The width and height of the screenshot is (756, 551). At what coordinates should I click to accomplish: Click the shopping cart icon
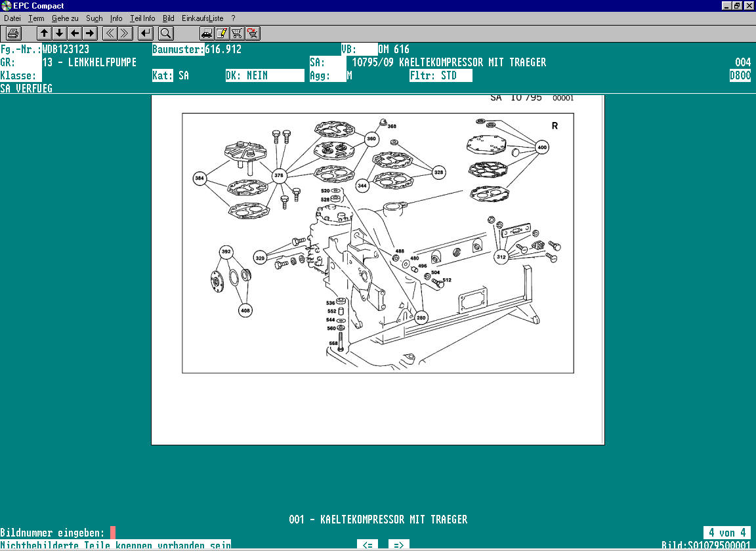coord(237,33)
